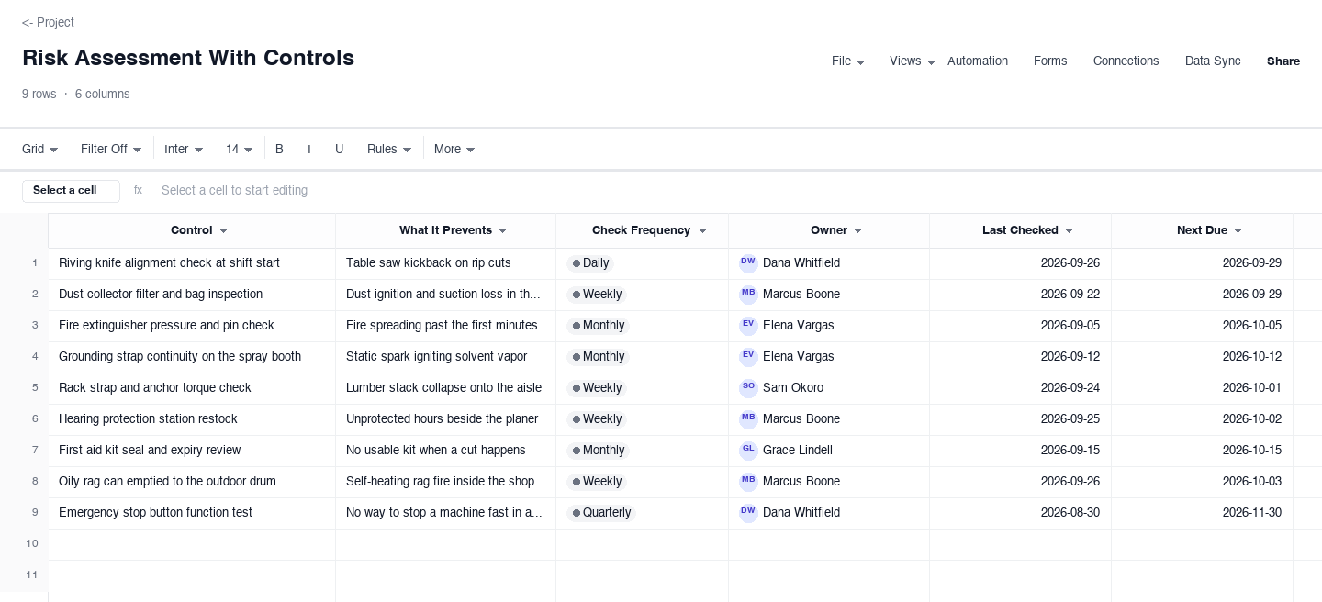Click the fx formula icon

pos(138,190)
